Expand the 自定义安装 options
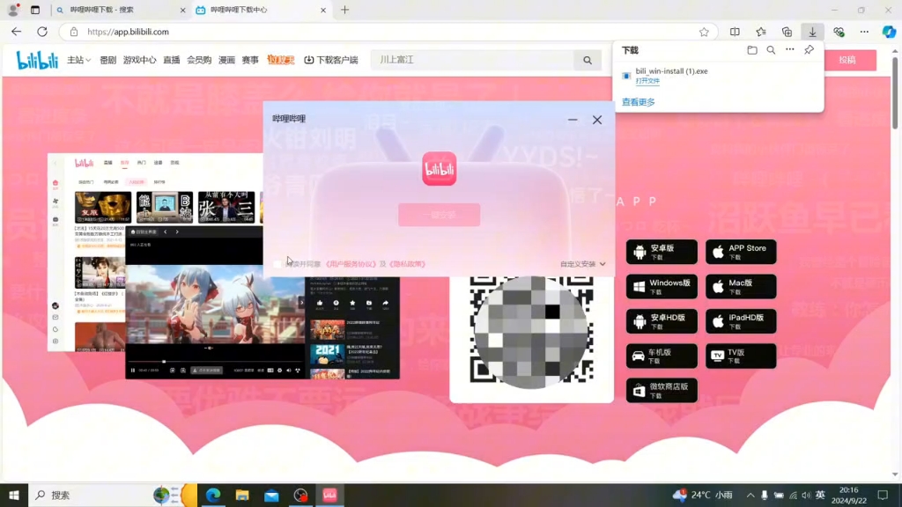 pos(583,264)
